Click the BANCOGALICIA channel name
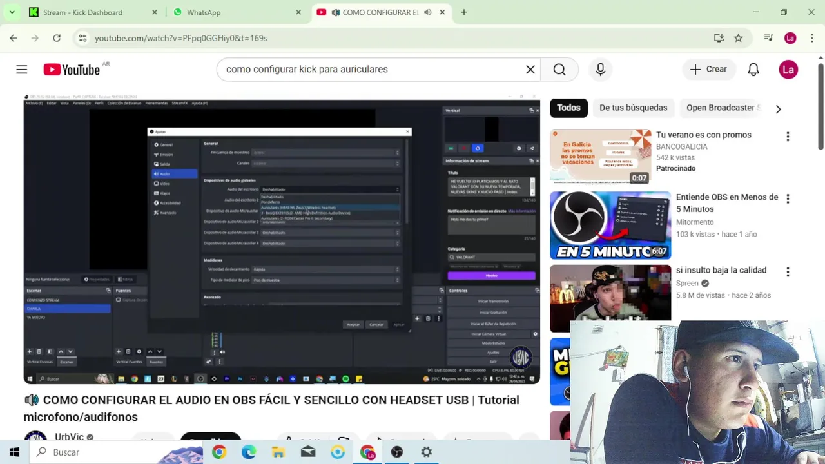This screenshot has height=464, width=825. [682, 147]
